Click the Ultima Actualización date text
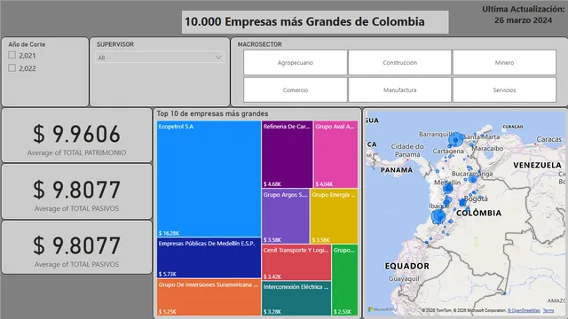 [x=523, y=14]
